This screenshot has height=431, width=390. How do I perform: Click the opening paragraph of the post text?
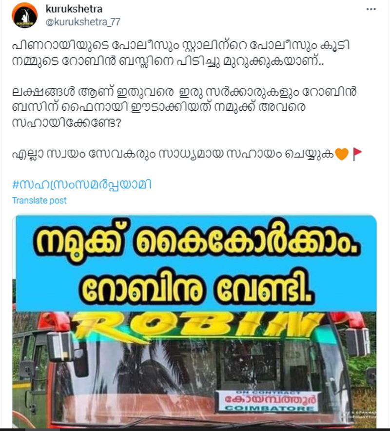pos(181,53)
